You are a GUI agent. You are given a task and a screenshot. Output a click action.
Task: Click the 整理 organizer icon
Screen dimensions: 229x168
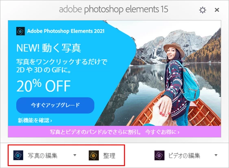pos(94,155)
